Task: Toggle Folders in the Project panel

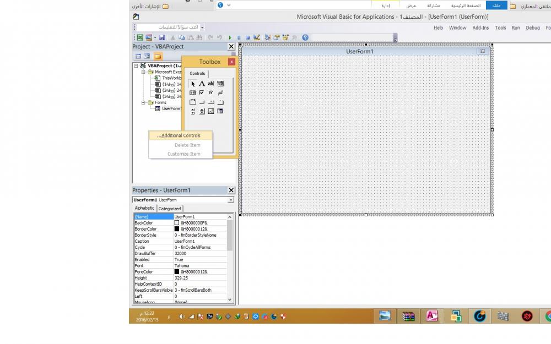Action: pos(158,56)
